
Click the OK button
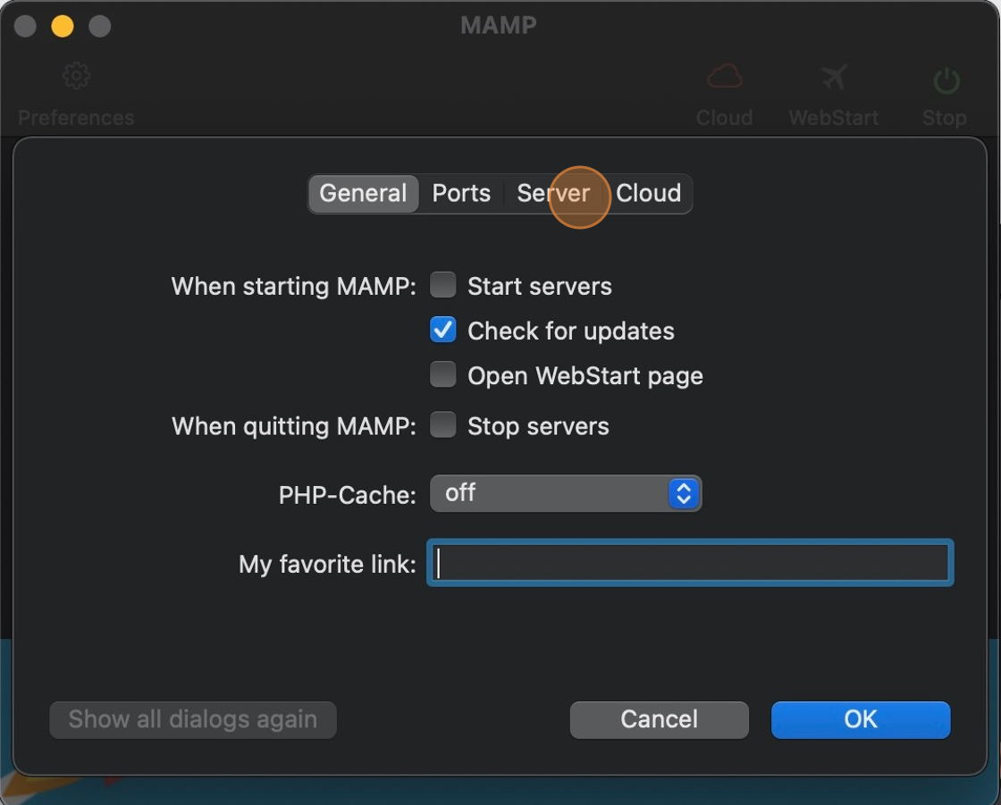(860, 719)
